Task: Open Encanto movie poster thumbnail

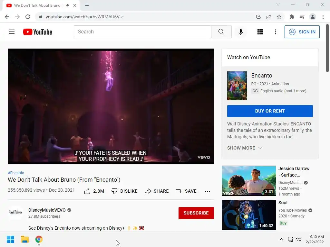Action: [x=237, y=86]
